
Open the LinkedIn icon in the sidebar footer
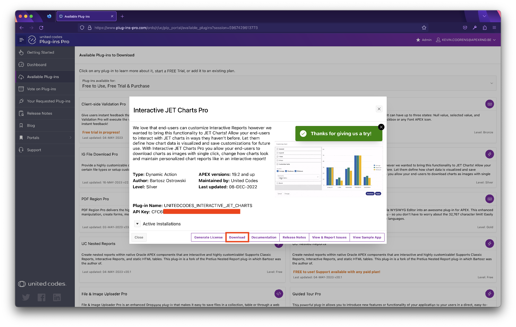pyautogui.click(x=57, y=297)
